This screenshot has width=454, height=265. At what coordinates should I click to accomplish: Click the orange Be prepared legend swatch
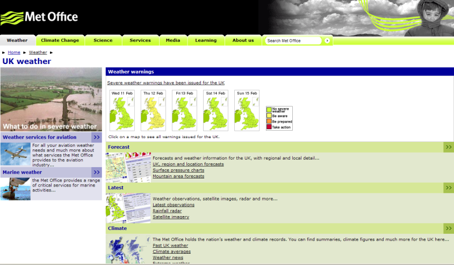tap(269, 121)
